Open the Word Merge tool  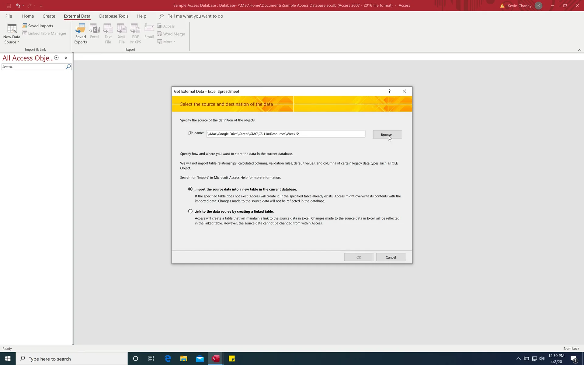(x=171, y=34)
